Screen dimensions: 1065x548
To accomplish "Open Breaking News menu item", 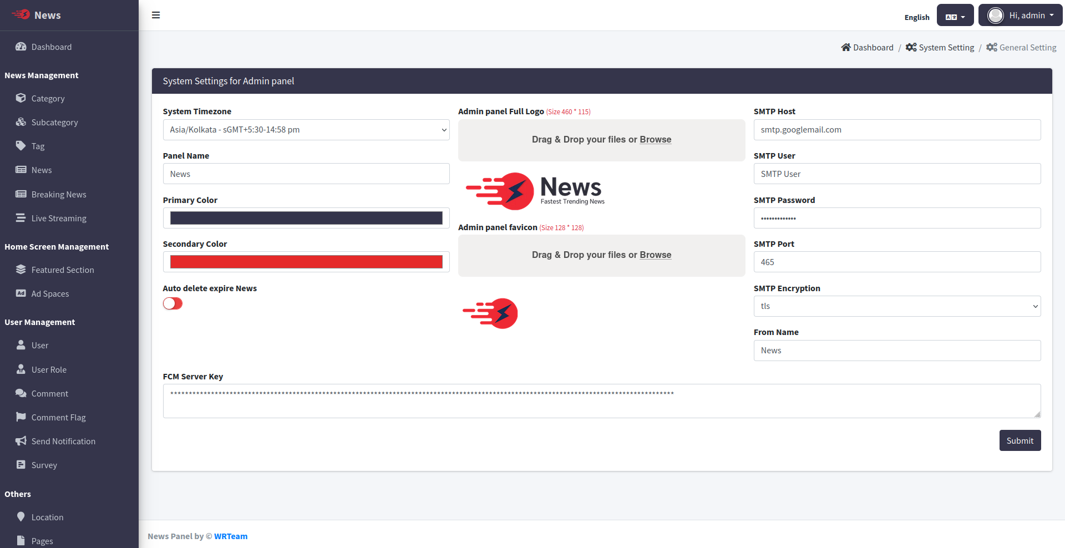I will pos(59,194).
